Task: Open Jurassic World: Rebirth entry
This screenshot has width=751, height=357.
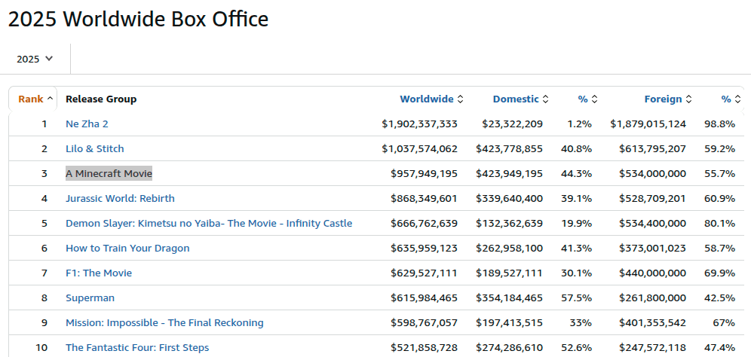Action: pos(119,198)
